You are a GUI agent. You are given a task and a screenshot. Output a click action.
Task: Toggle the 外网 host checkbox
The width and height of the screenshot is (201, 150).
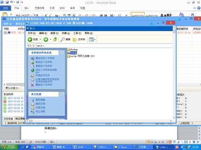[5, 33]
